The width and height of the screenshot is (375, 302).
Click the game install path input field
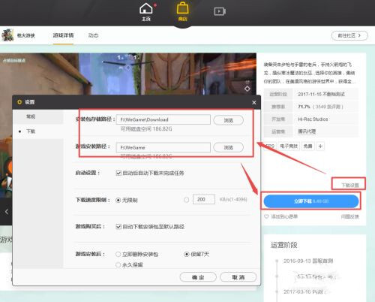point(163,147)
